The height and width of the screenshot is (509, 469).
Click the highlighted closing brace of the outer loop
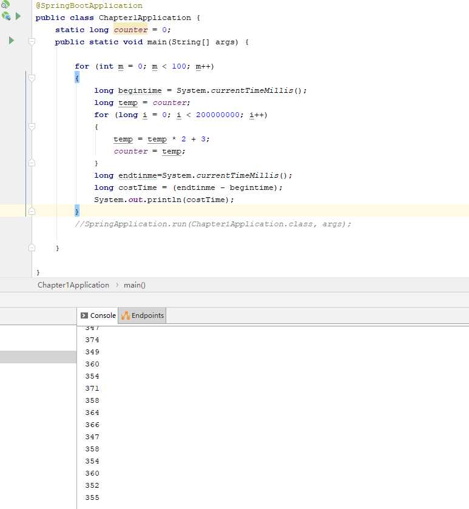click(x=77, y=212)
